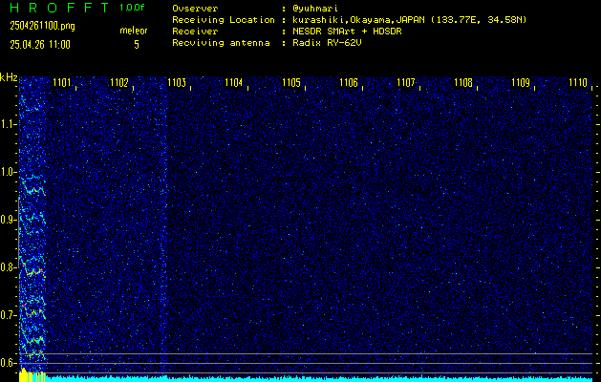This screenshot has height=382, width=601.
Task: Click the 1106 time marker
Action: (349, 82)
